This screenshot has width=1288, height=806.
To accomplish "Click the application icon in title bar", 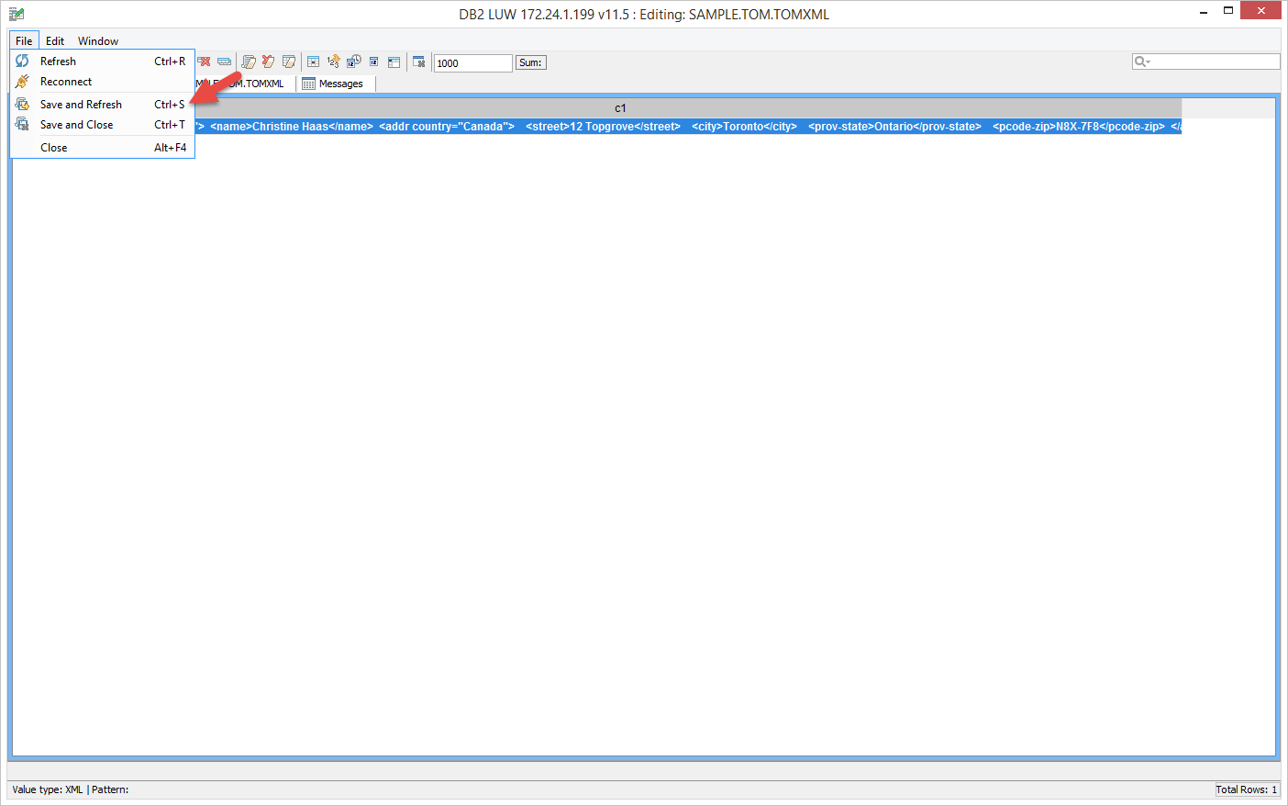I will point(17,14).
